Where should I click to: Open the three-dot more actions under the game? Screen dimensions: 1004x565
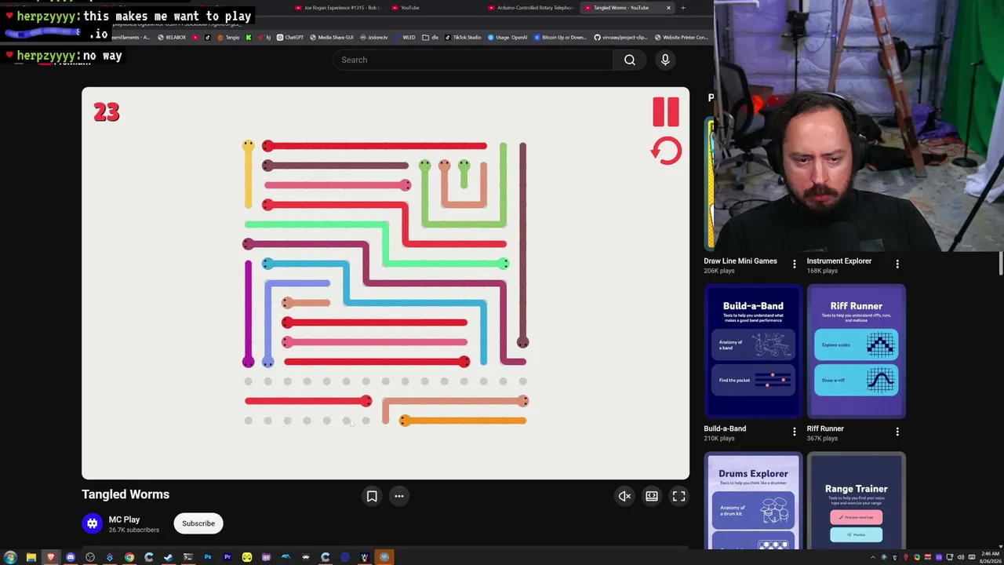click(398, 496)
